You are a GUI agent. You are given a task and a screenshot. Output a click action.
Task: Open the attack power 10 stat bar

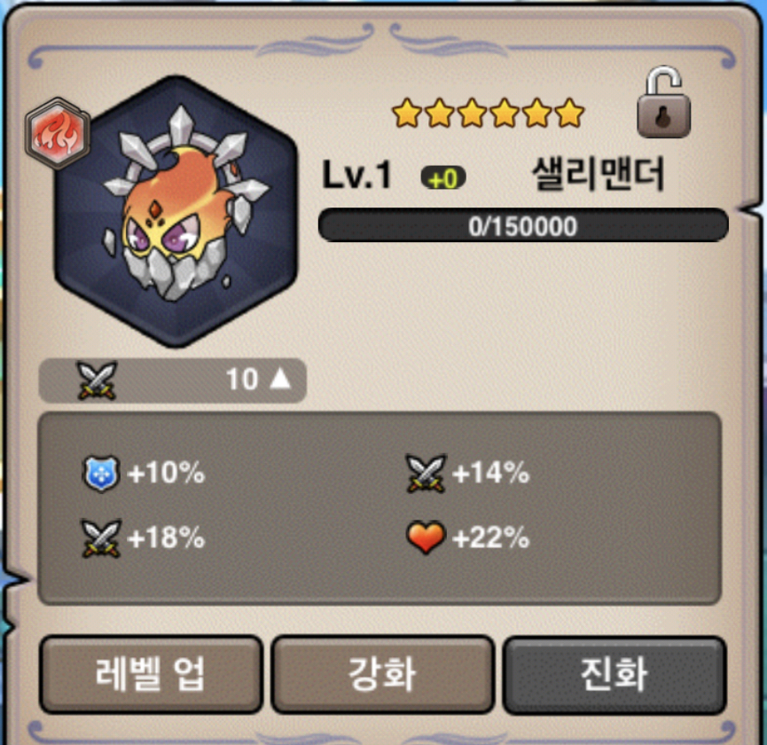point(173,380)
